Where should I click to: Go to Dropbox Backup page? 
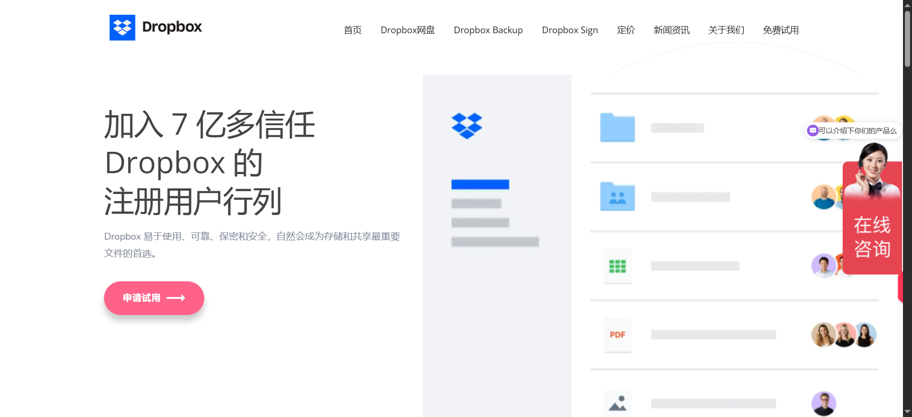tap(488, 30)
